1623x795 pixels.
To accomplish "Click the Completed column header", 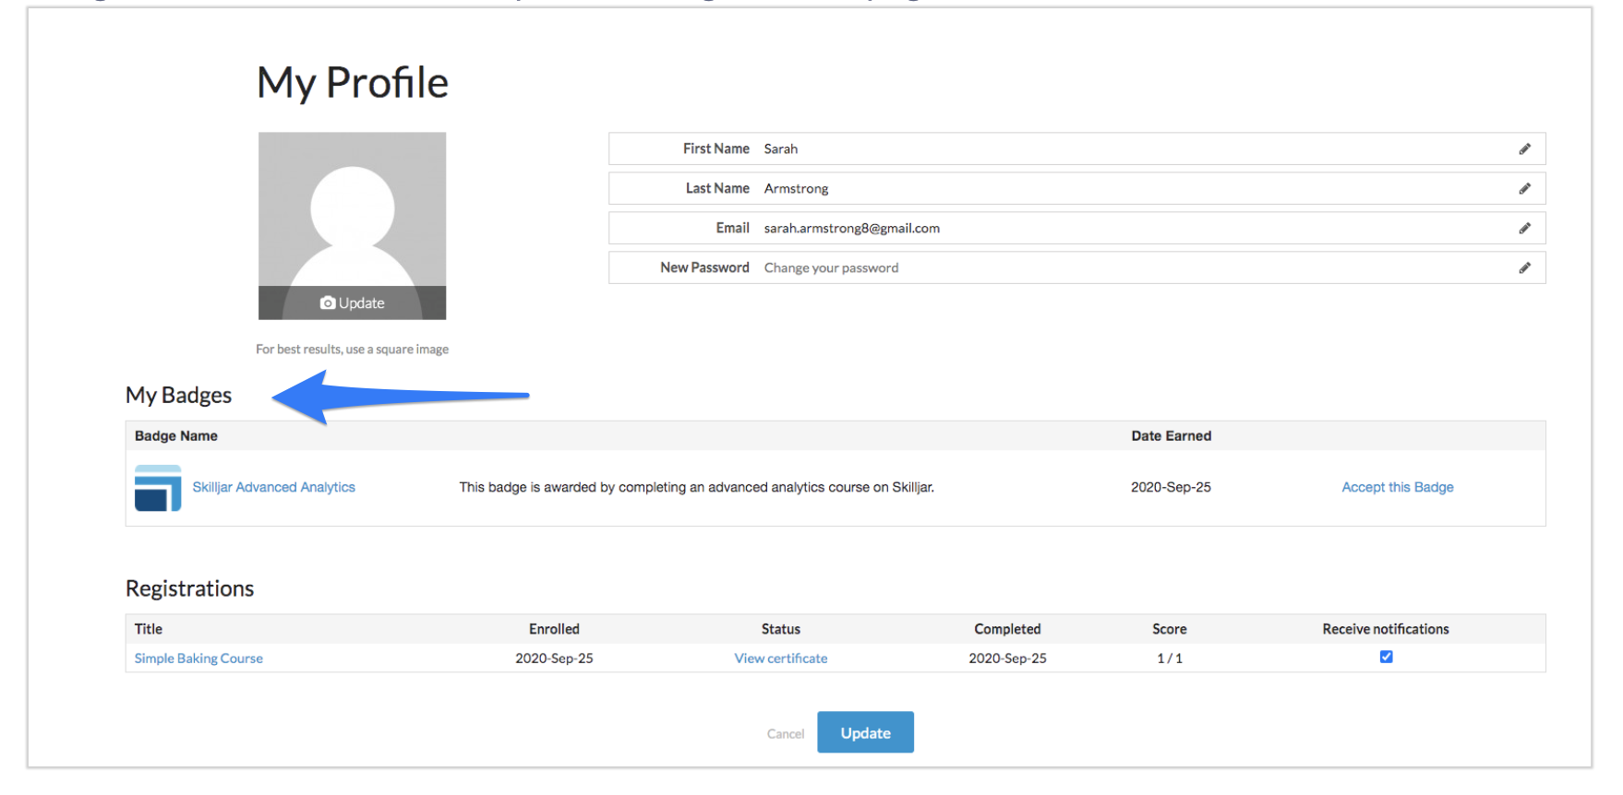I will click(x=1007, y=629).
